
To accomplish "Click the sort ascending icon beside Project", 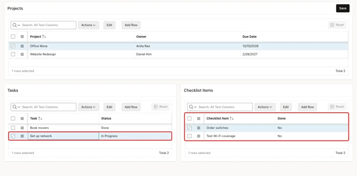I will click(44, 37).
